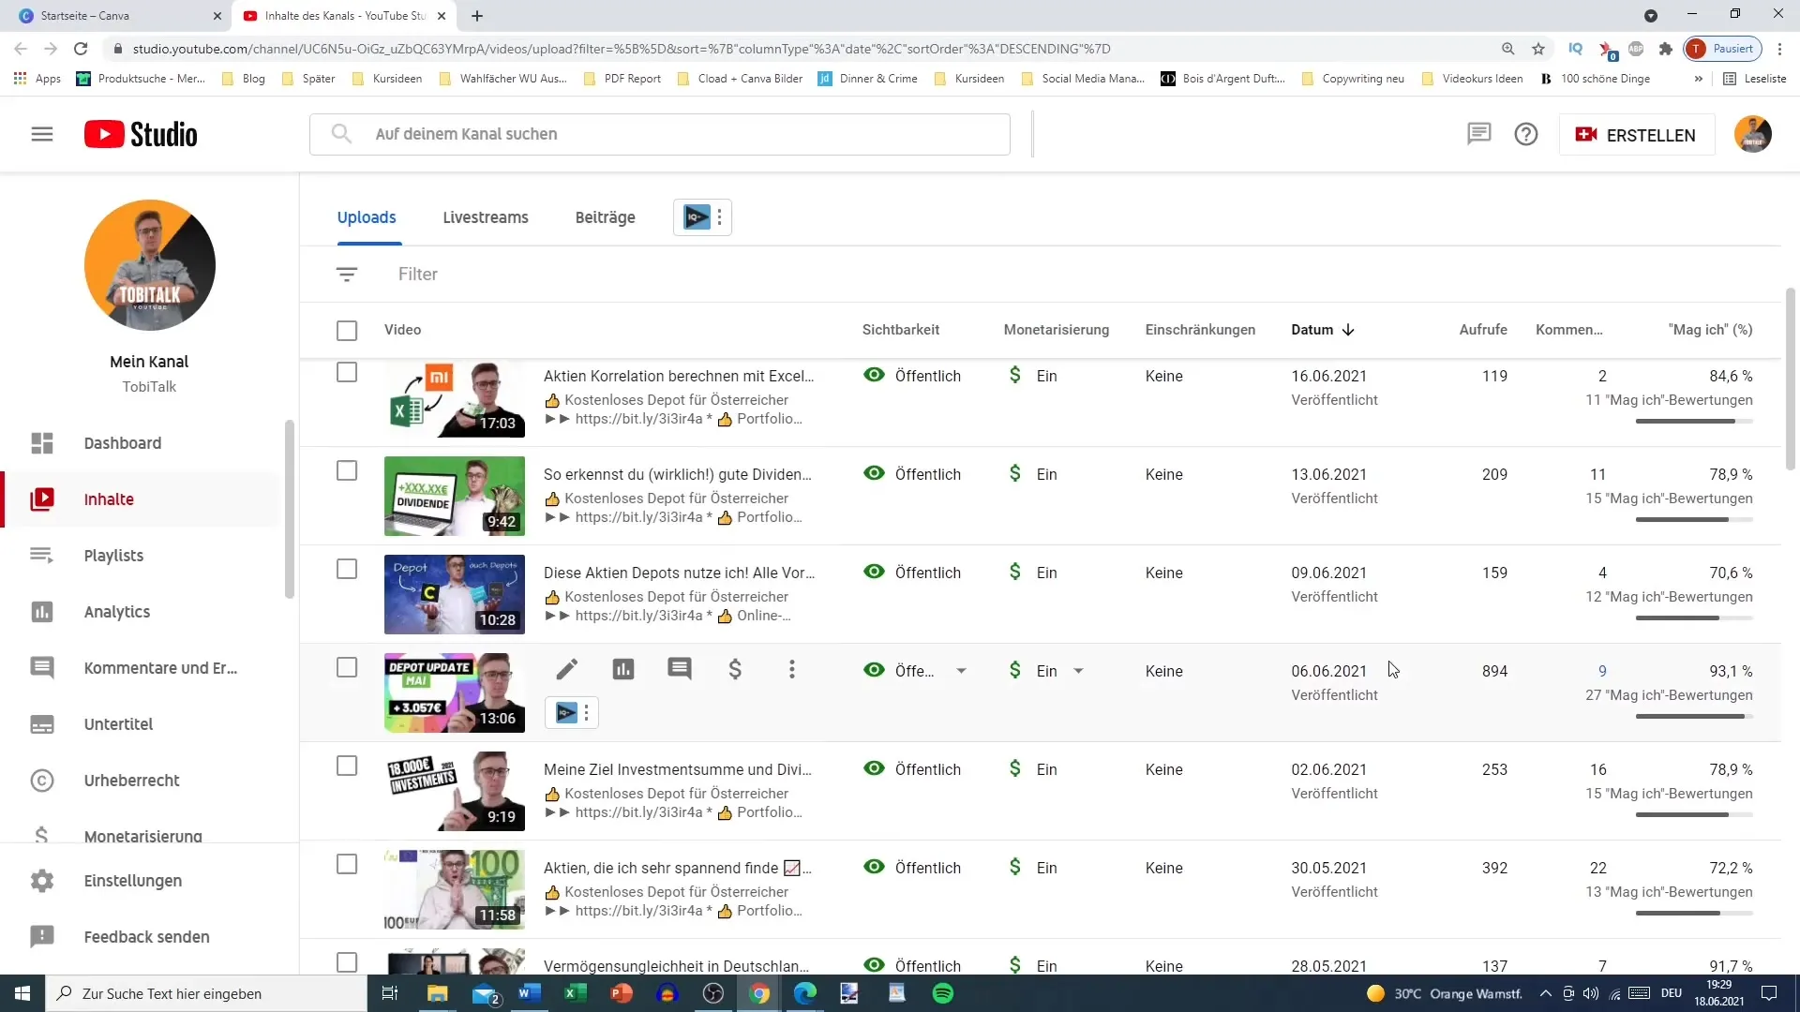This screenshot has height=1012, width=1800.
Task: Click the monetization dollar sign icon
Action: coord(736,670)
